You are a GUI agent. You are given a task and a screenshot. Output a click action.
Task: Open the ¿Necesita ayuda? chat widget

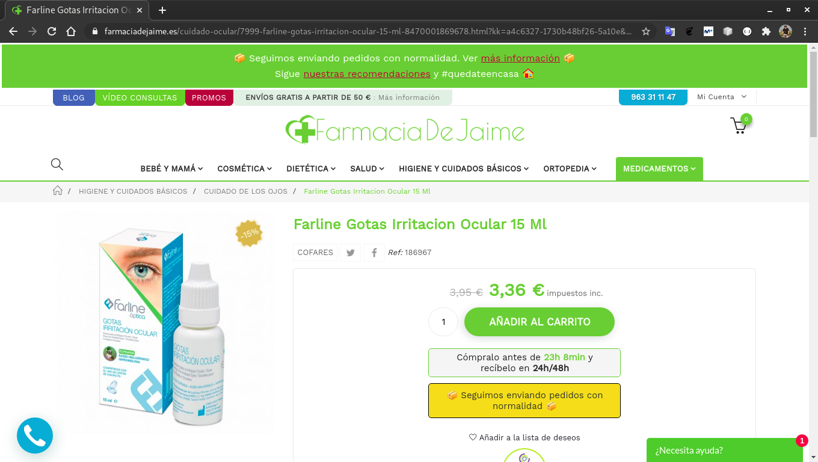tap(725, 450)
